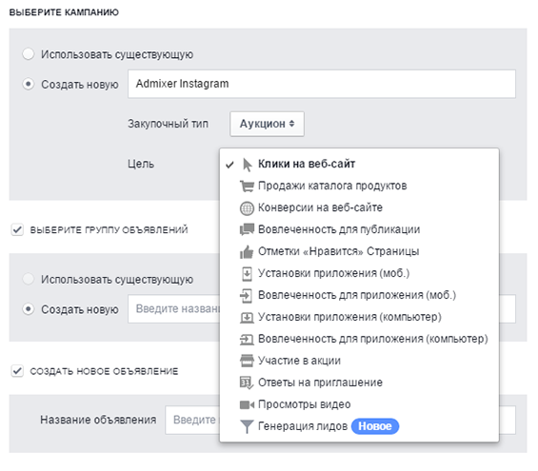Image resolution: width=538 pixels, height=471 pixels.
Task: Click the Название объявления label
Action: point(98,420)
